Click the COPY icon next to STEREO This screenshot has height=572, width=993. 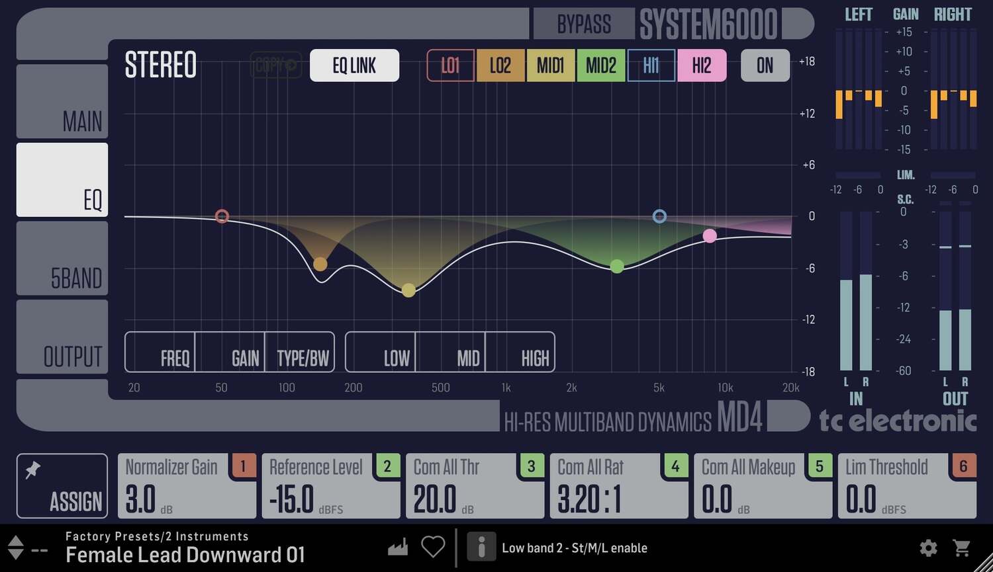pyautogui.click(x=276, y=65)
